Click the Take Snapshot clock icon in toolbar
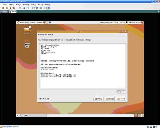The width and height of the screenshot is (160, 128). 20,8
